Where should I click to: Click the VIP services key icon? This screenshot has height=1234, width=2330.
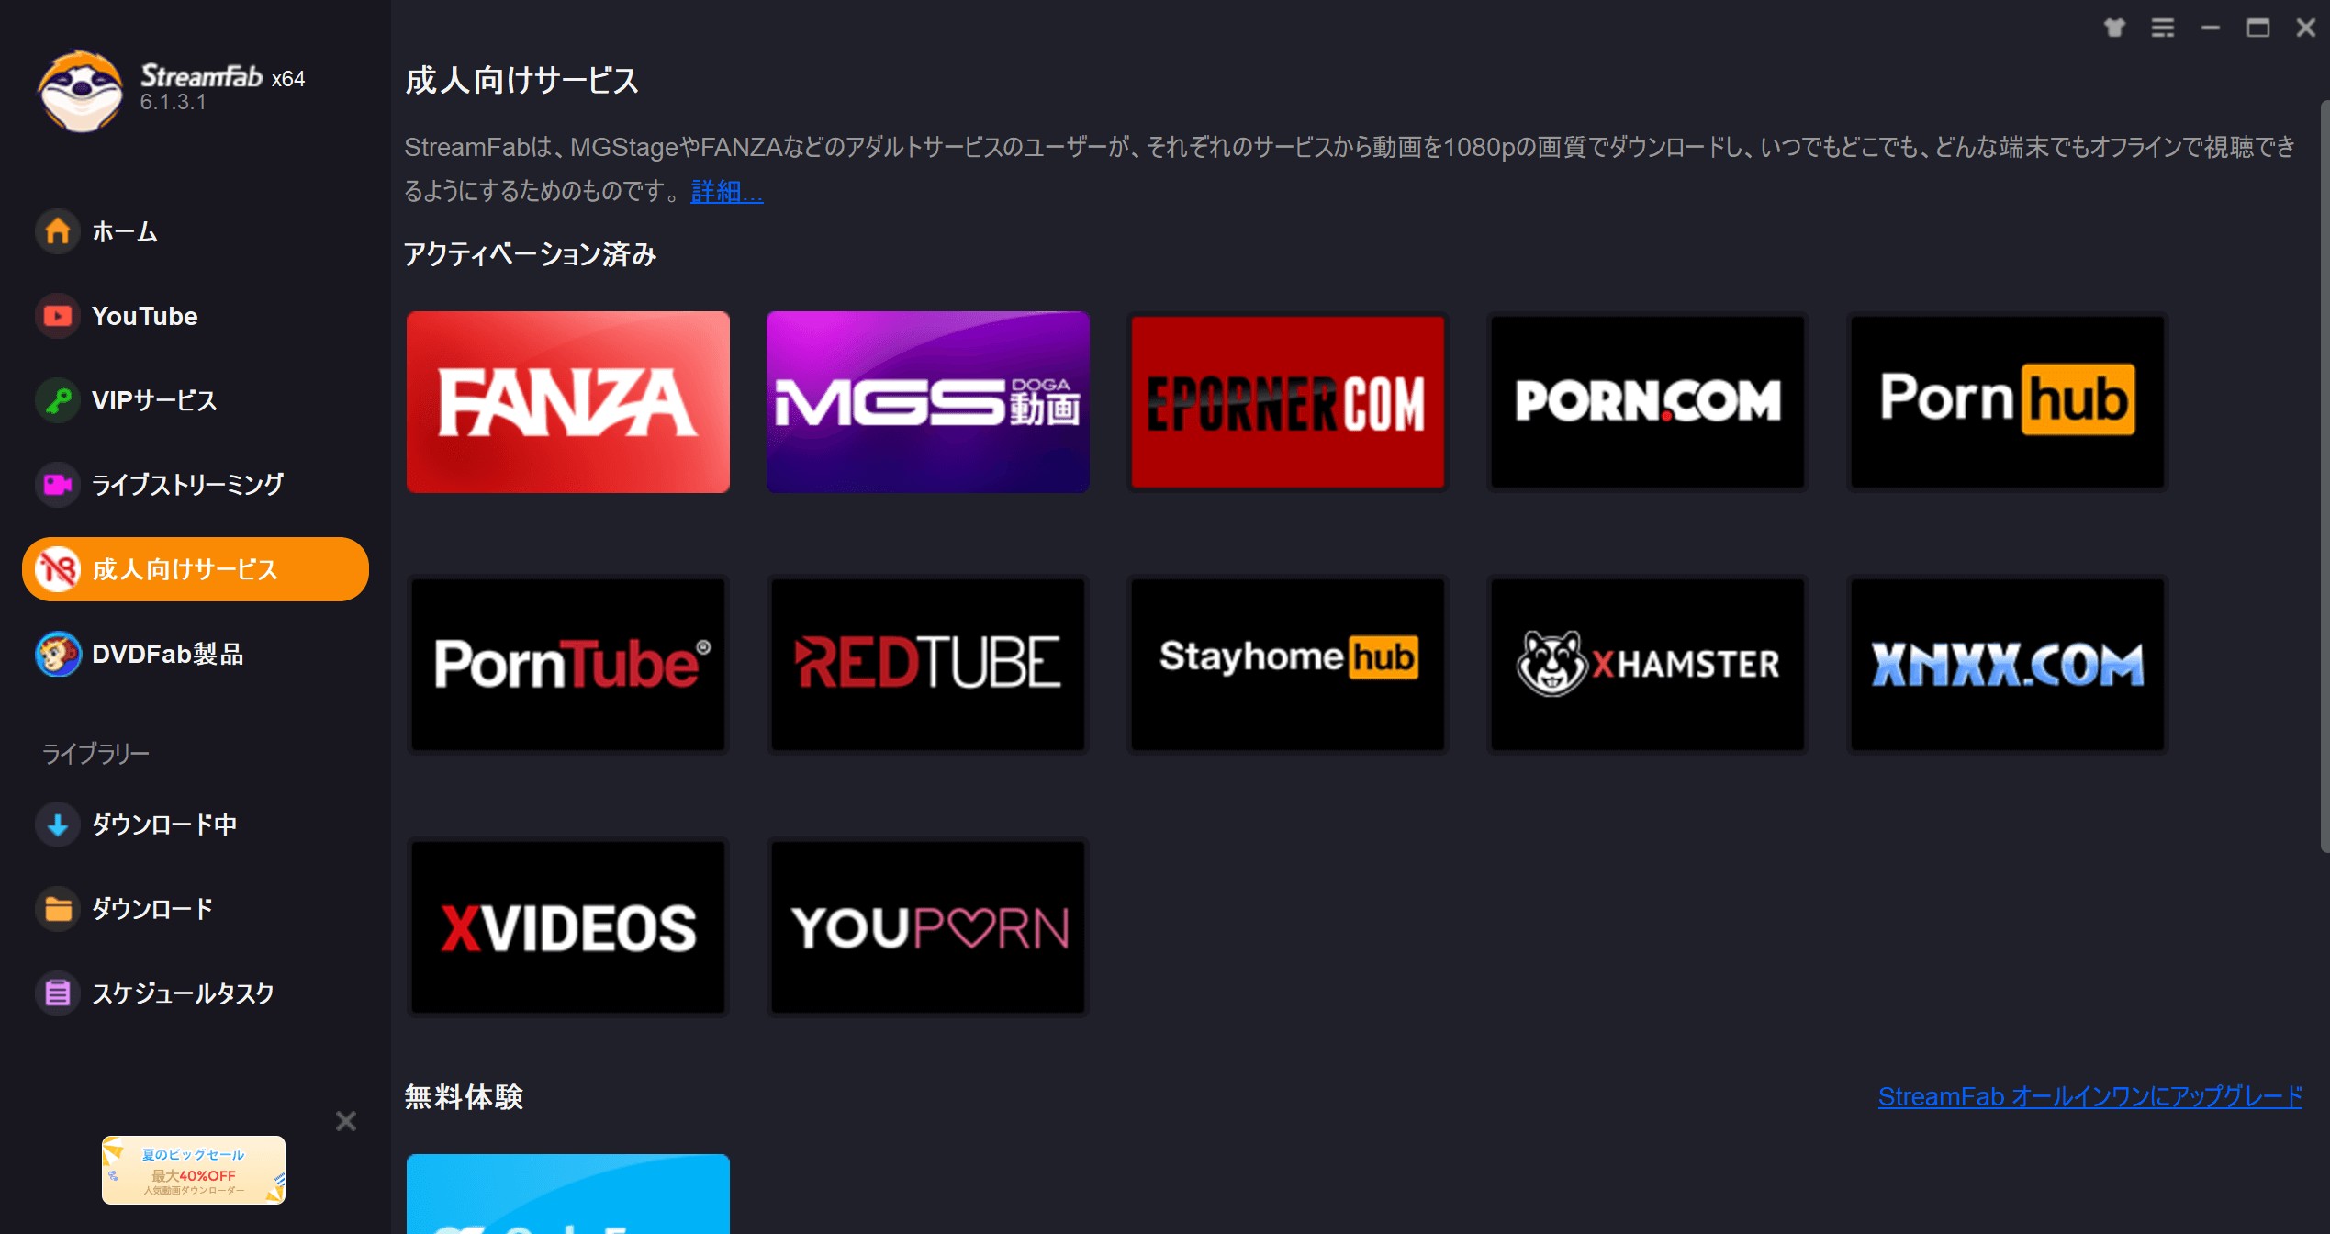click(x=58, y=400)
